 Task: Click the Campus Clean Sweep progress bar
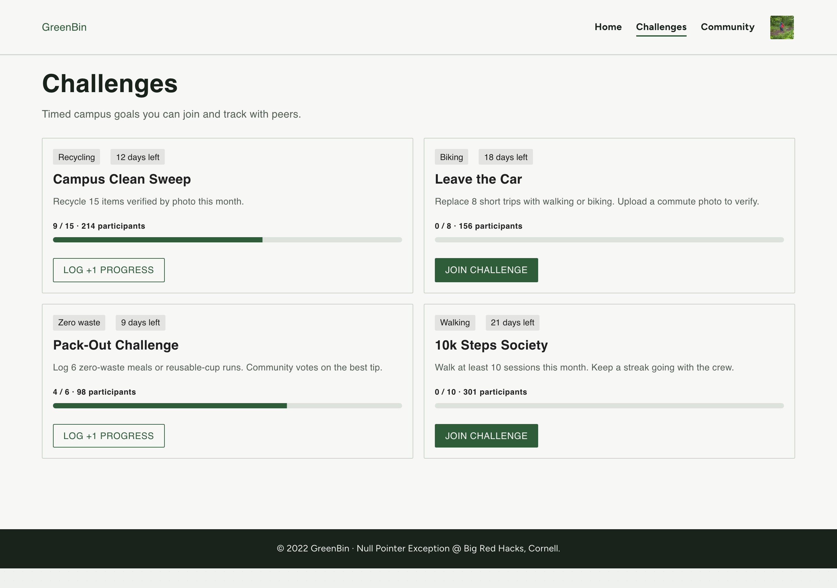tap(227, 240)
